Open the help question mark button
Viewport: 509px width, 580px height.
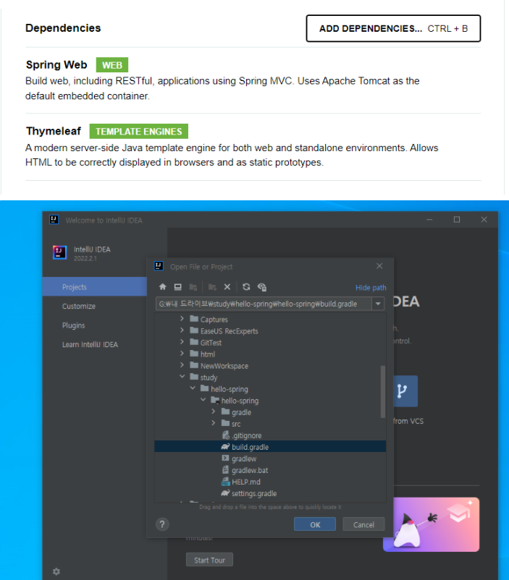(x=162, y=524)
